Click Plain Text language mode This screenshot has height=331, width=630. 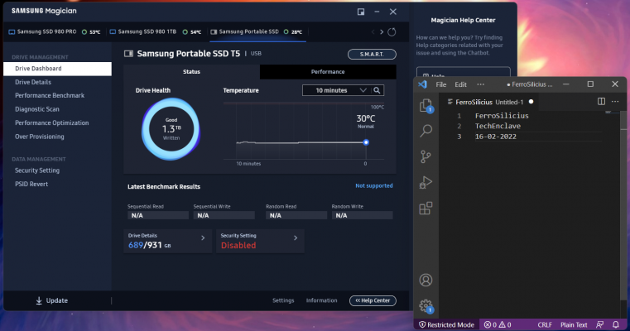tap(574, 324)
